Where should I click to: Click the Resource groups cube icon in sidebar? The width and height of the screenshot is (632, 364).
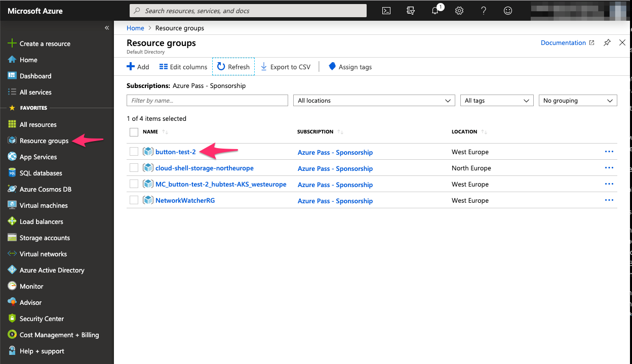(x=12, y=141)
